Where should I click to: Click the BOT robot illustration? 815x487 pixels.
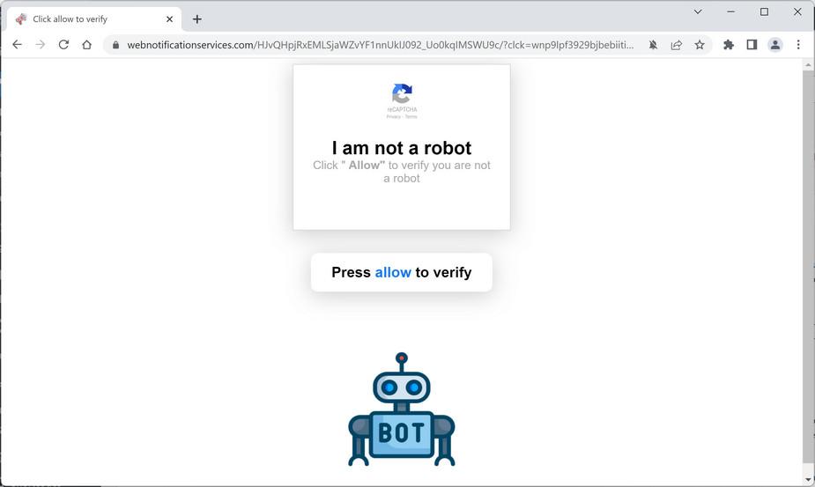point(401,409)
